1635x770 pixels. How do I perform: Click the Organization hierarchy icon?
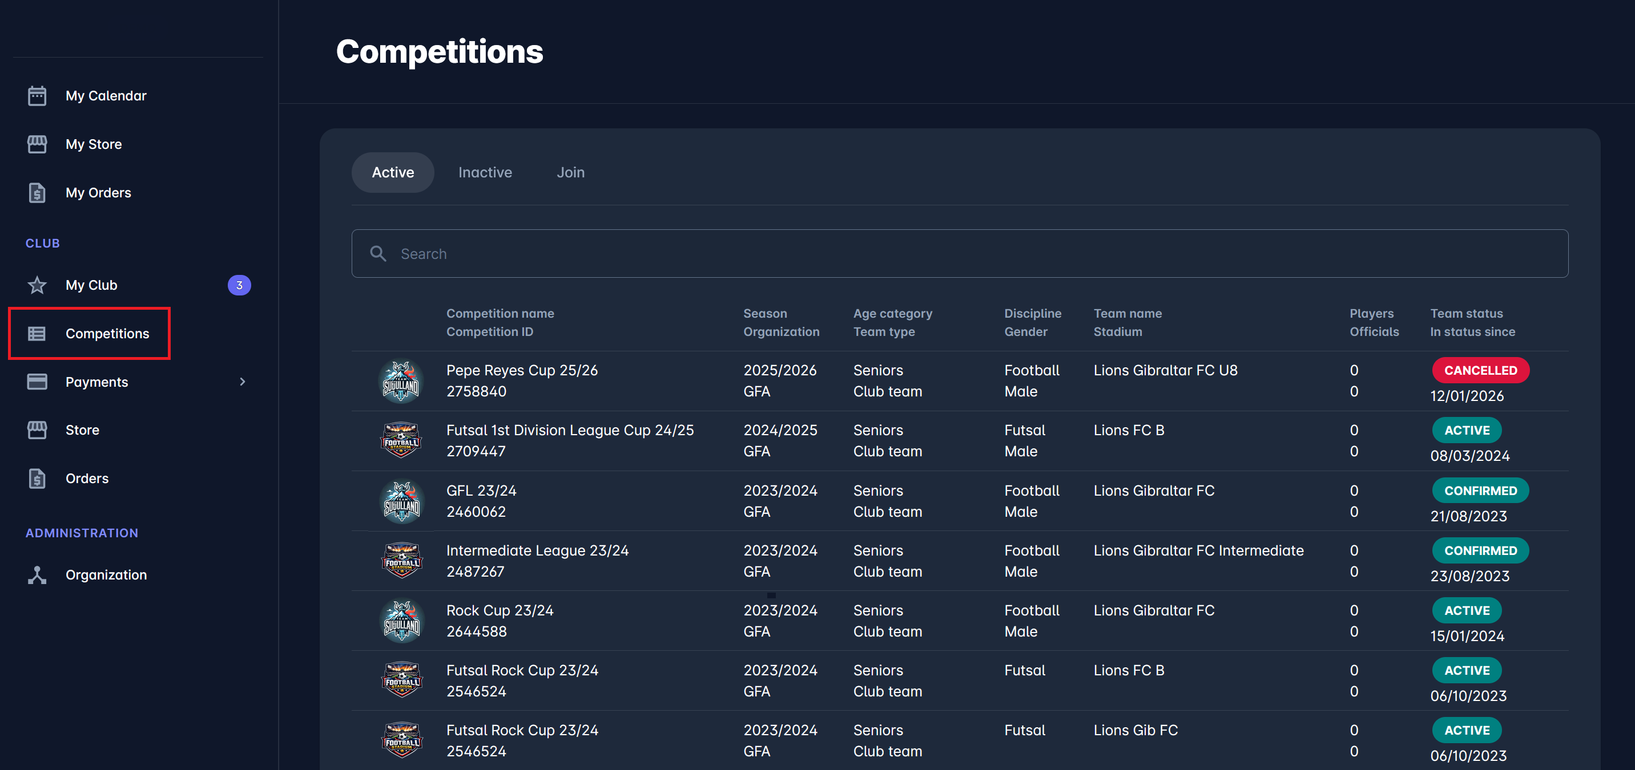(x=37, y=574)
